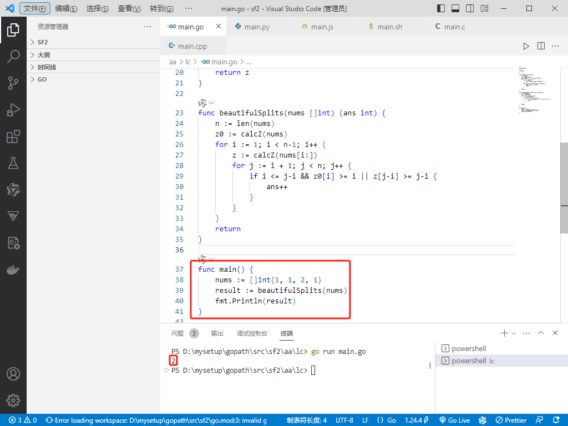Open Customize Layout icon in title bar
Screen dimensions: 568x426
[484, 8]
